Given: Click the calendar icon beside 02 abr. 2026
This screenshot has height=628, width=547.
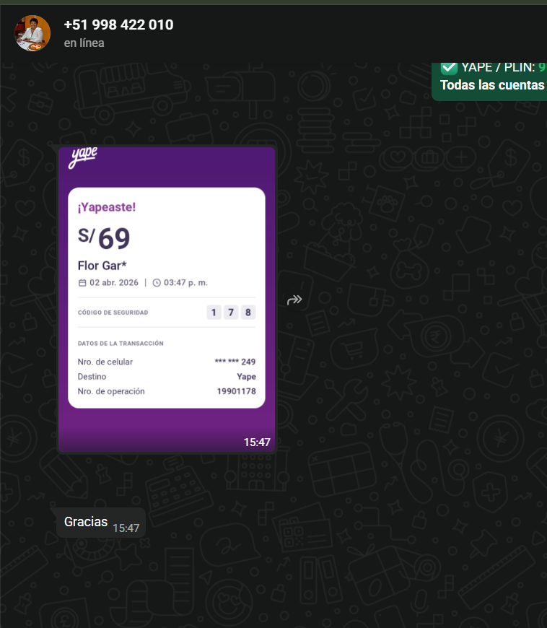Looking at the screenshot, I should point(82,283).
